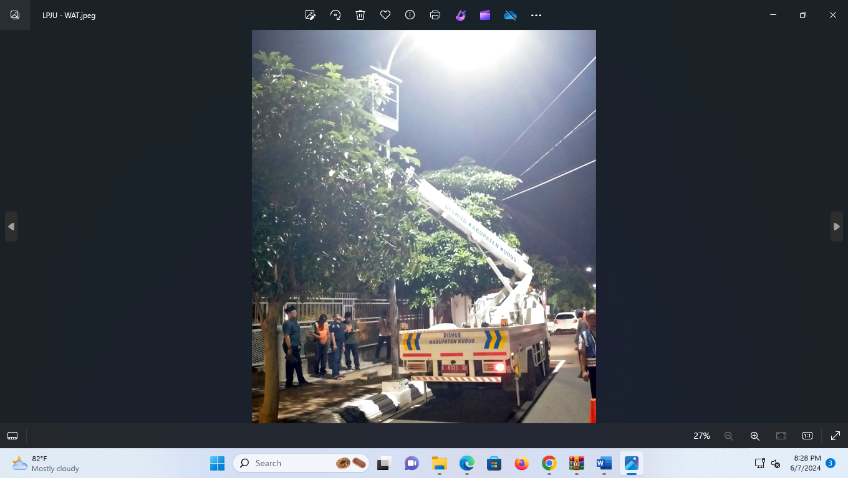Check OneDrive status via the cloud icon
The height and width of the screenshot is (478, 848).
click(x=510, y=15)
